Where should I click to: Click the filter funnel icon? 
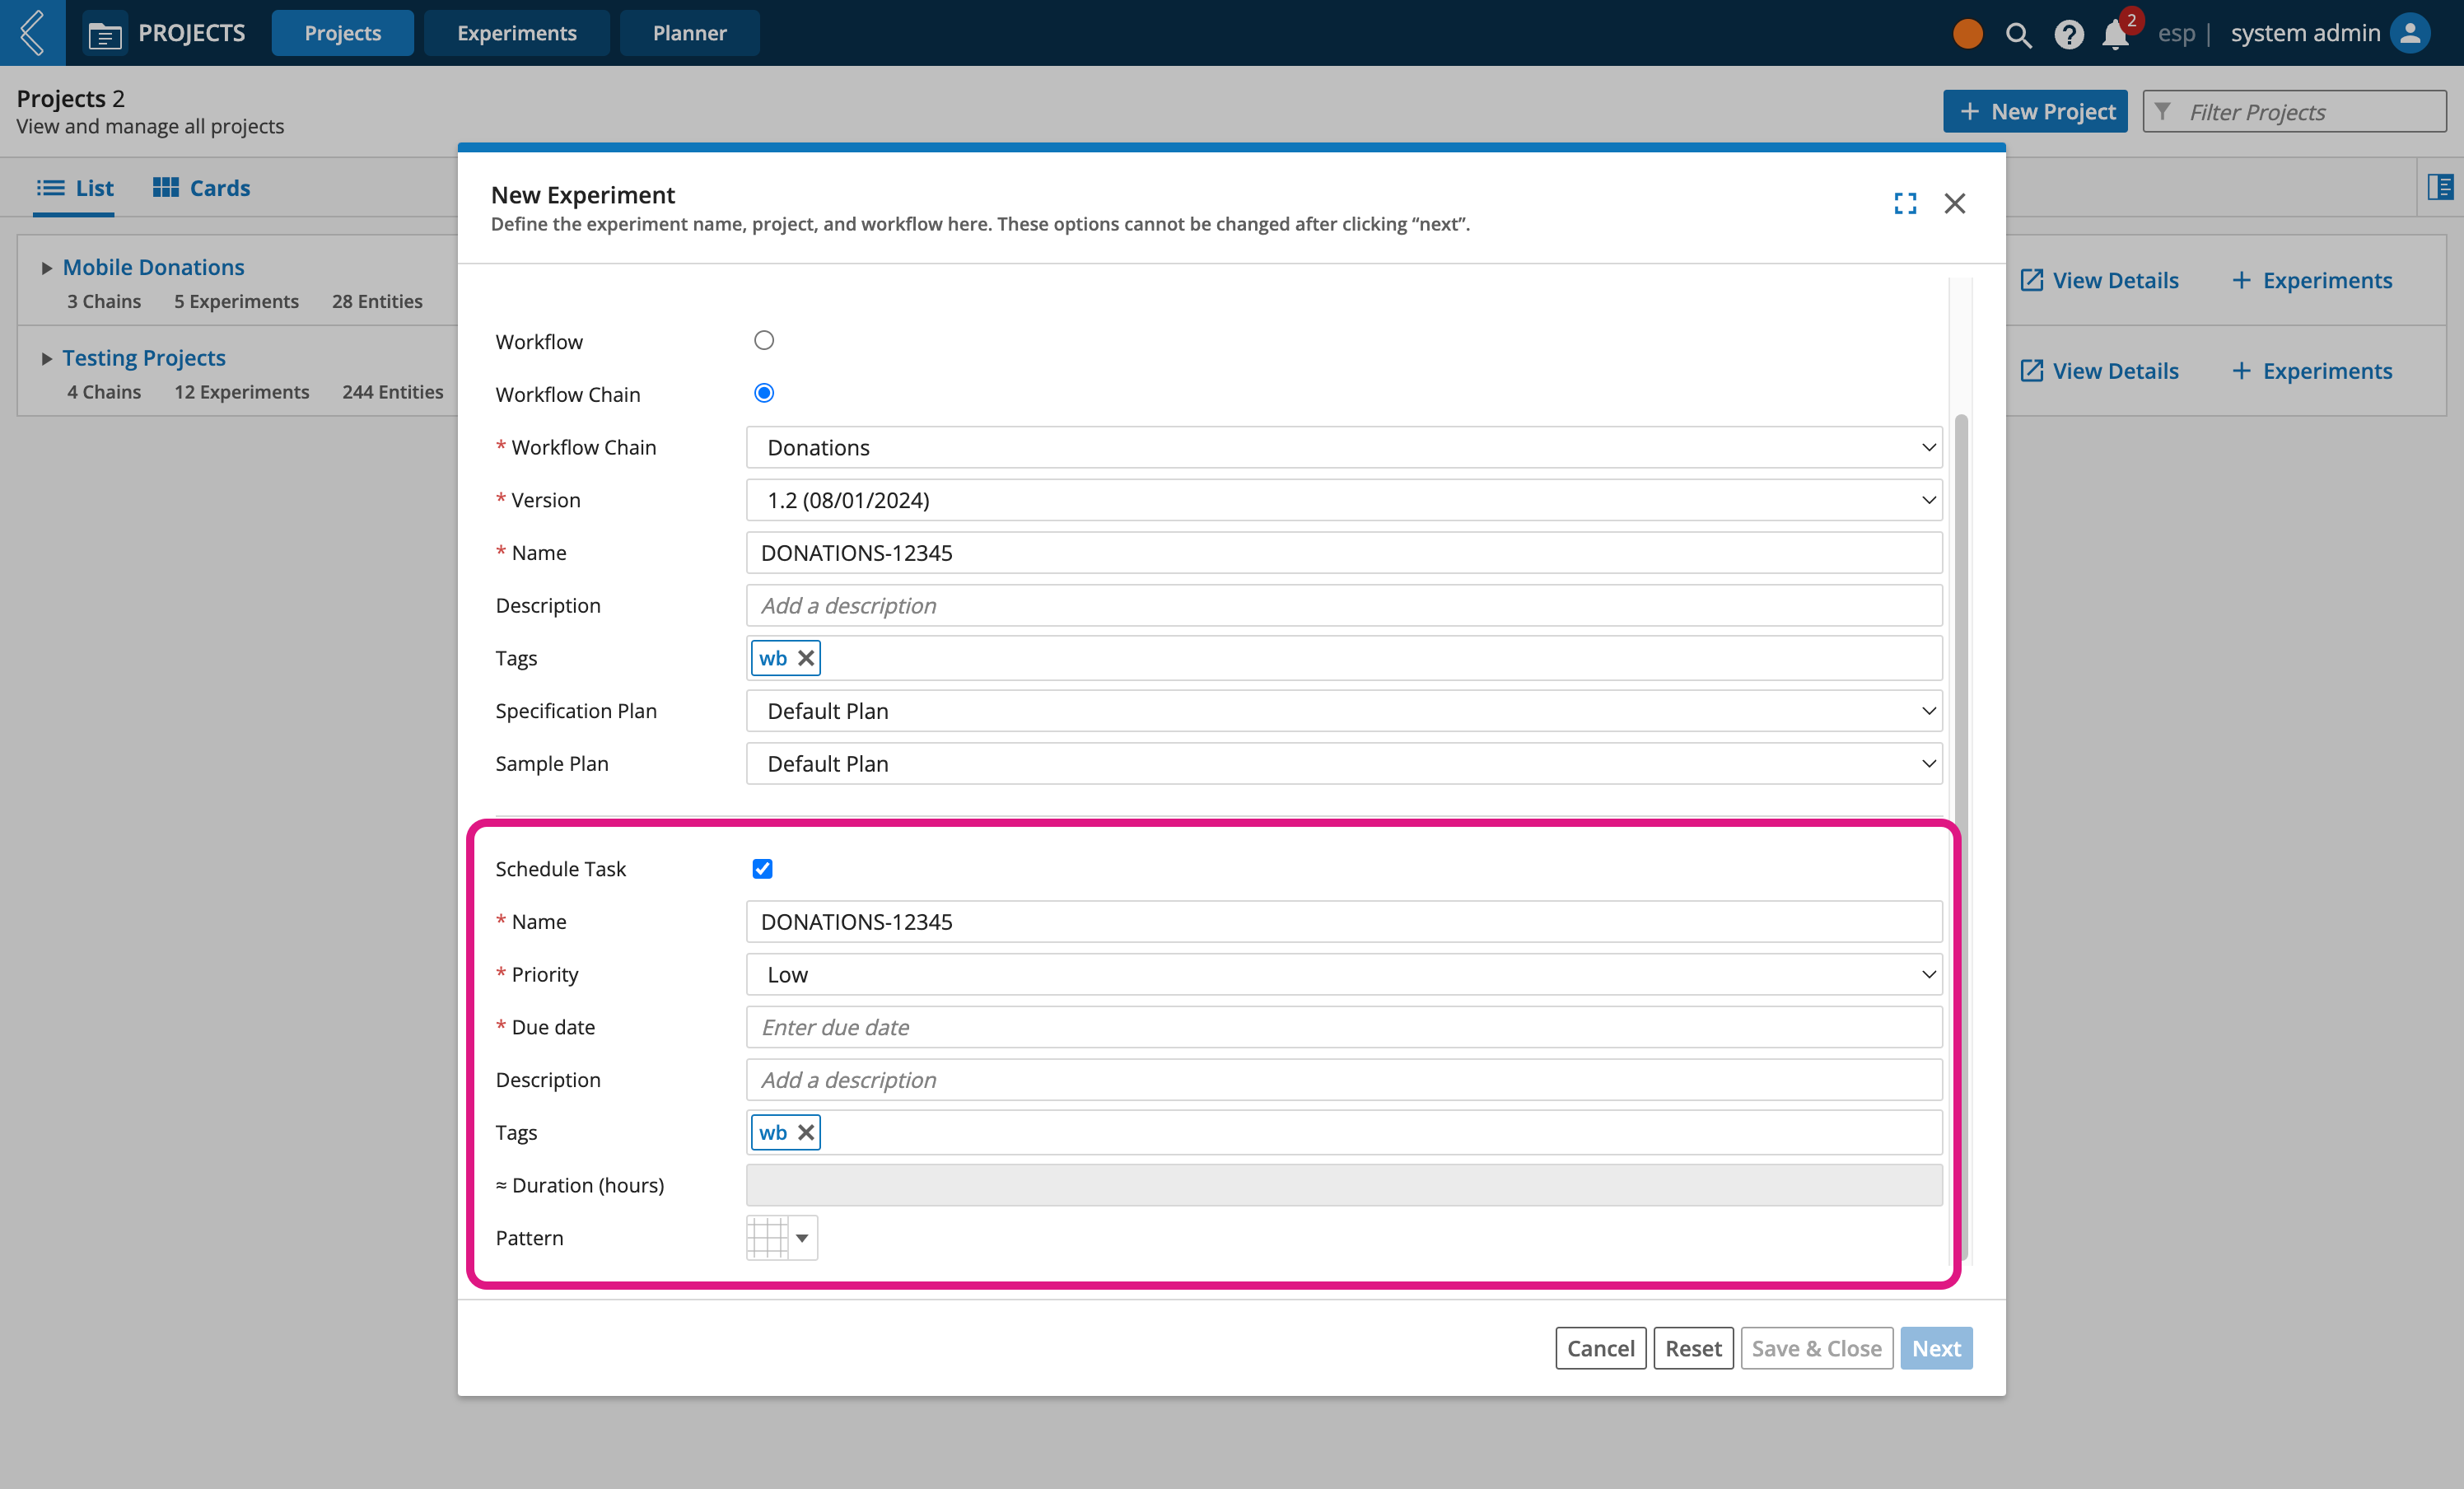point(2162,111)
